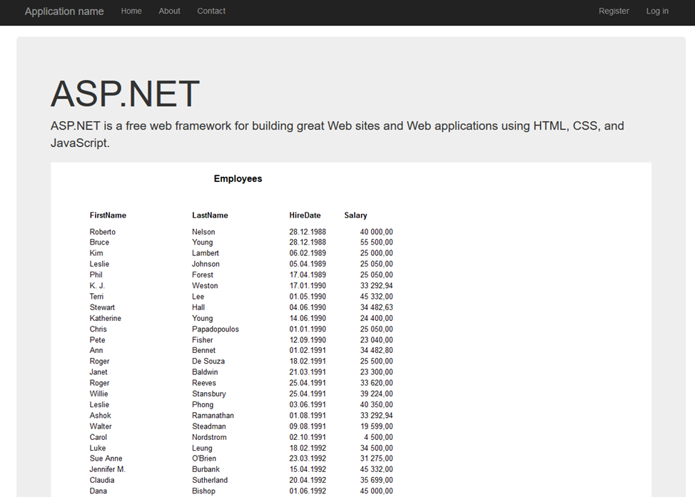695x497 pixels.
Task: Click salary value 19 599,00
Action: (376, 426)
